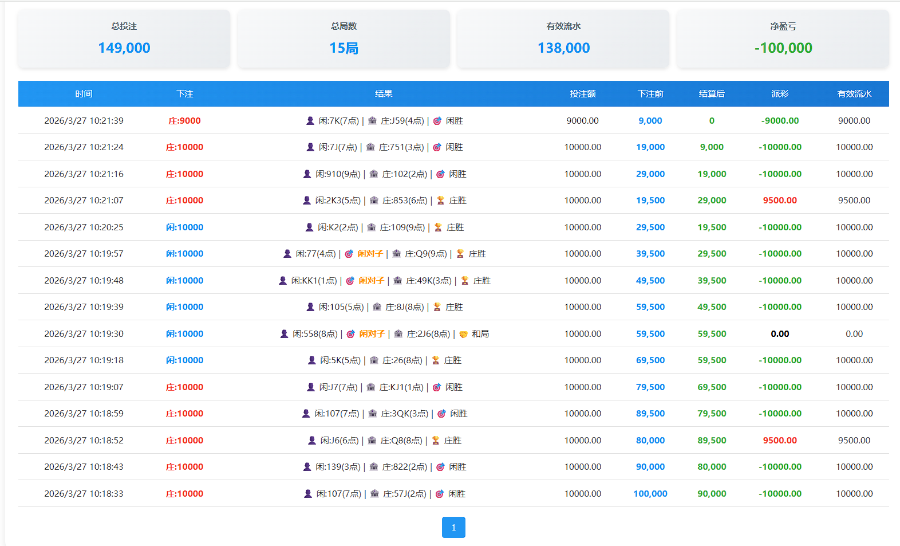Image resolution: width=900 pixels, height=546 pixels.
Task: Select the 净盈亏 summary card
Action: pos(783,39)
